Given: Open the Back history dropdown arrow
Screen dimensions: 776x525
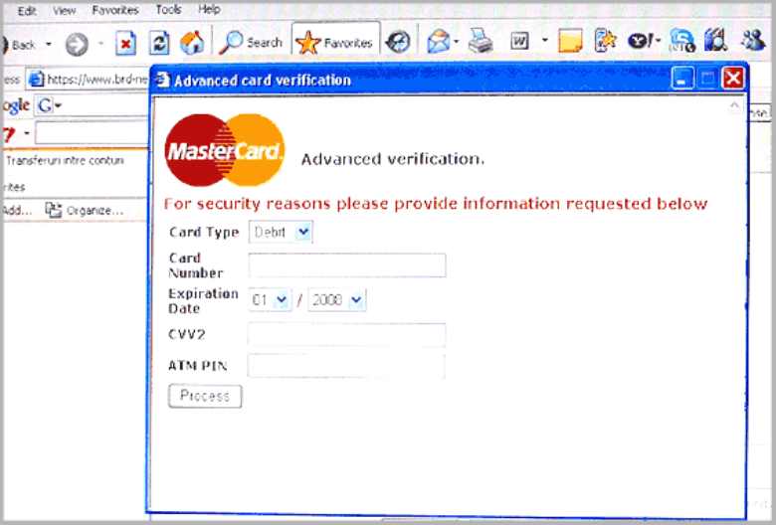Looking at the screenshot, I should click(x=48, y=44).
